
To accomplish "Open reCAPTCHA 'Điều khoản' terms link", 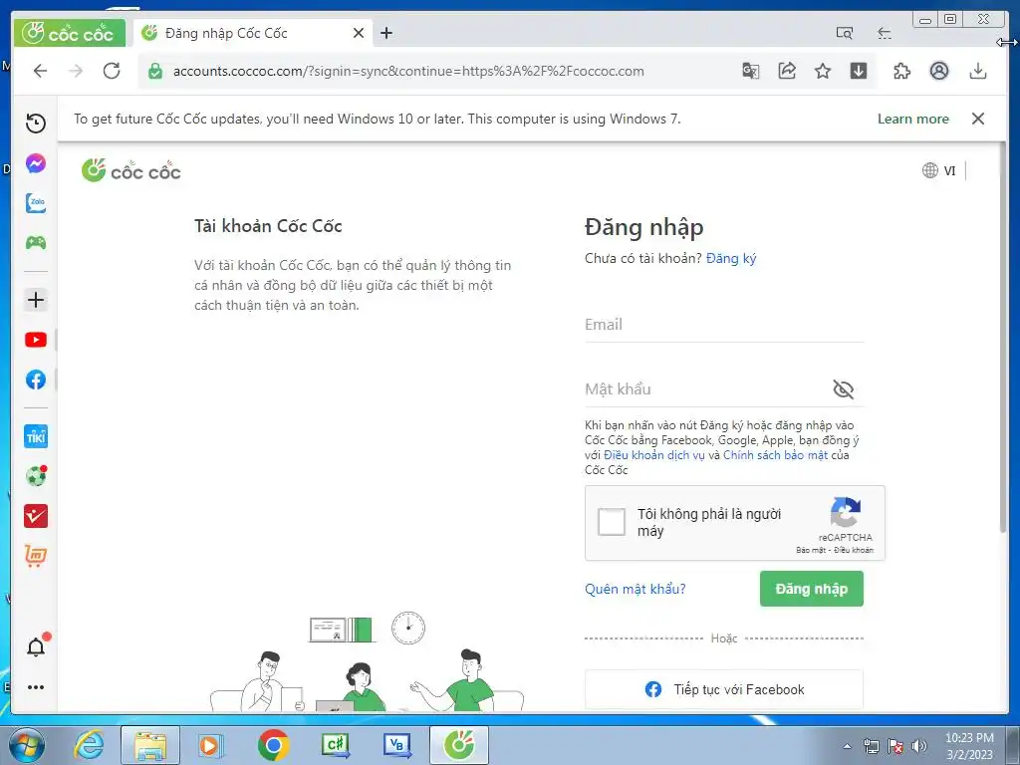I will 854,550.
